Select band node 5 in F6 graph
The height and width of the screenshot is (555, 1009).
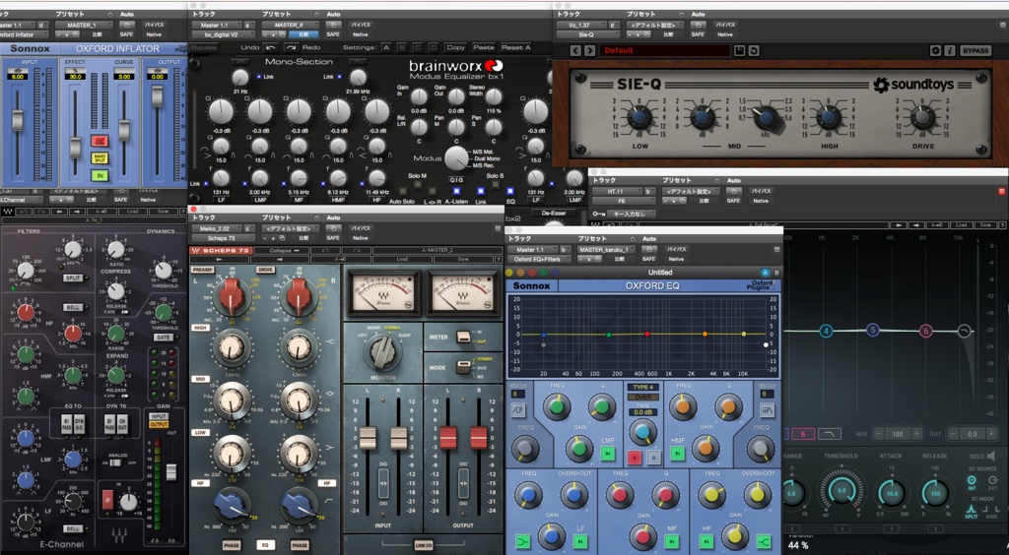tap(873, 331)
